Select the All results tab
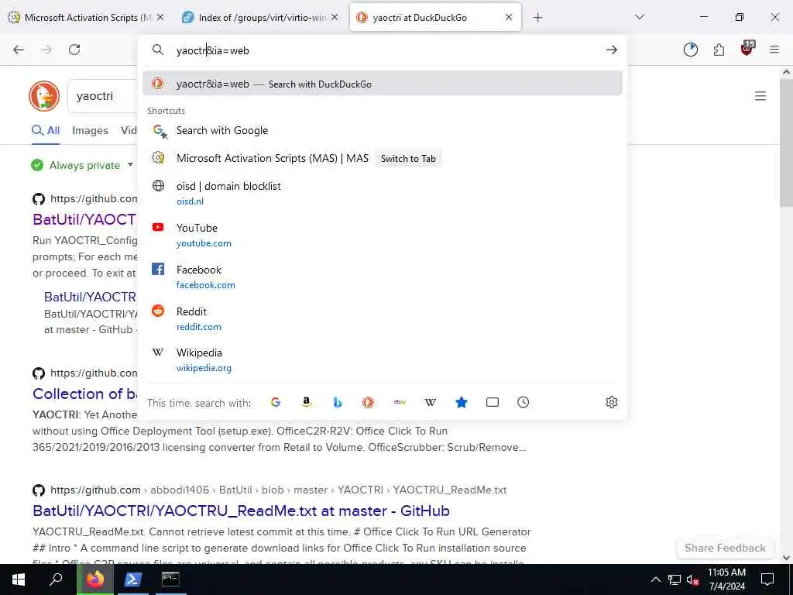Screen dimensions: 793x595 tap(46, 130)
